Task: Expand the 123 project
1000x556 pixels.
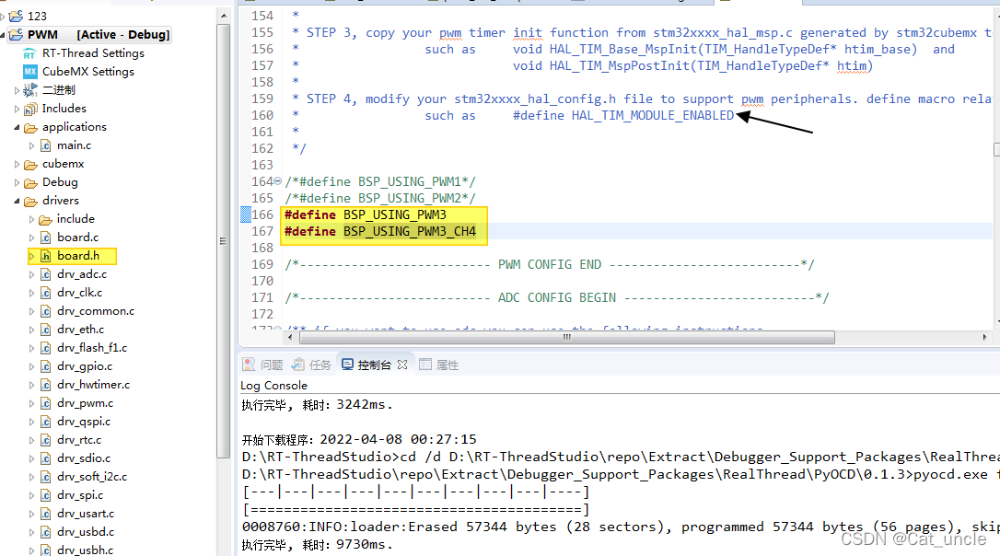Action: point(3,16)
